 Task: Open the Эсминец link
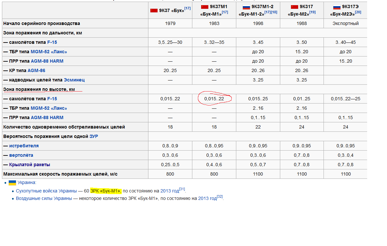74,80
